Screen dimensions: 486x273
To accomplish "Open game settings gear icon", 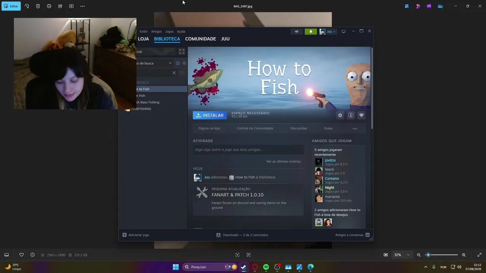I will click(340, 115).
